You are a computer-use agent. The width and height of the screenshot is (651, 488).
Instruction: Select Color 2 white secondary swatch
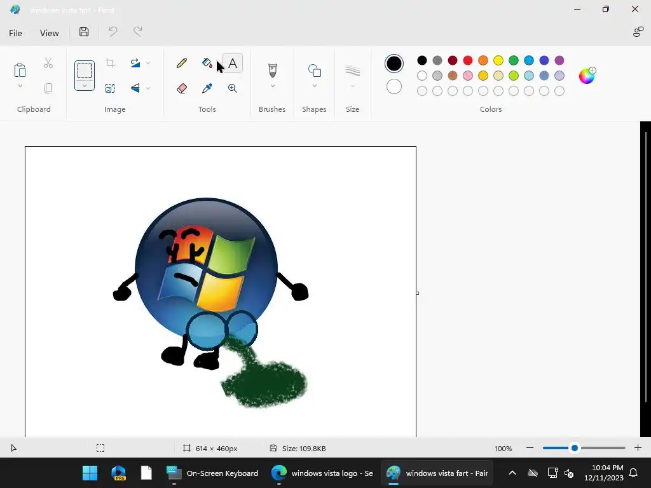[x=394, y=86]
